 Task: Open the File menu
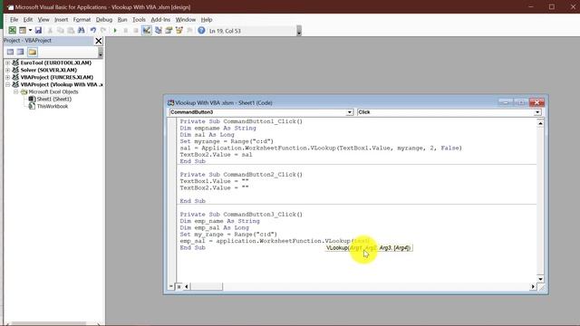coord(14,20)
